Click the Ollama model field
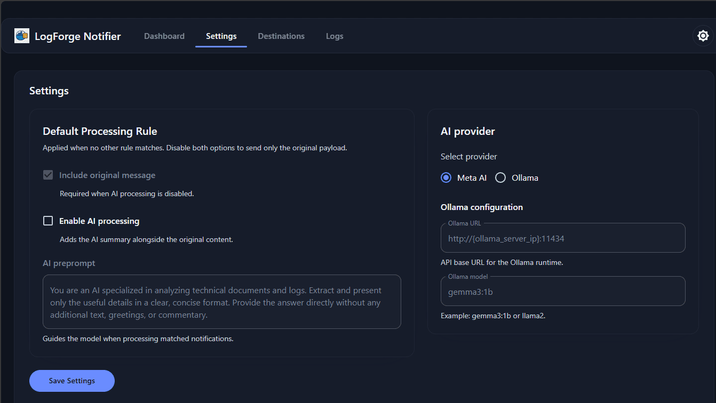Viewport: 716px width, 403px height. (x=562, y=291)
